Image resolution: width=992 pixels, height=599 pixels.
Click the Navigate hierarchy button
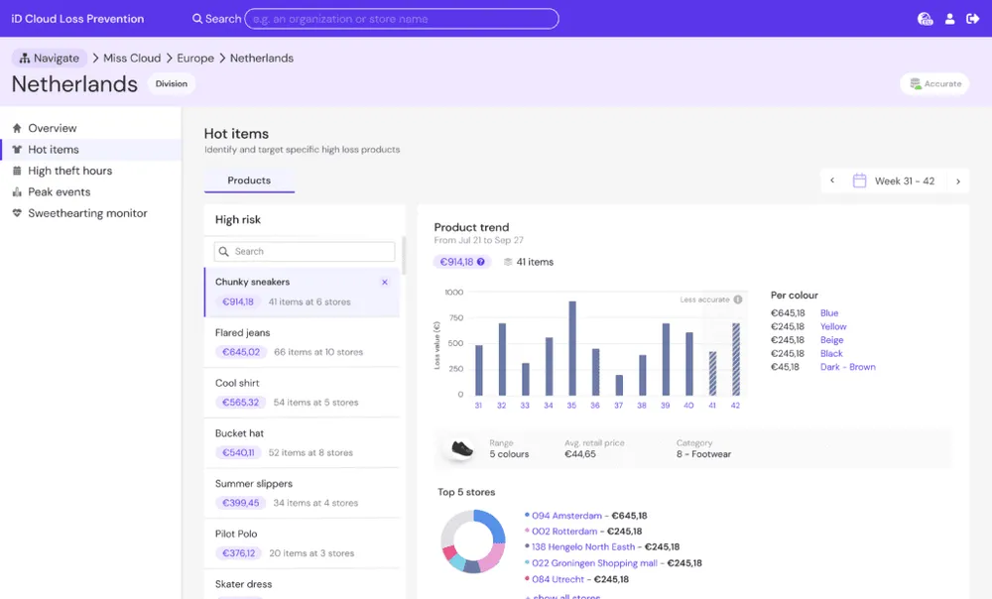tap(50, 59)
